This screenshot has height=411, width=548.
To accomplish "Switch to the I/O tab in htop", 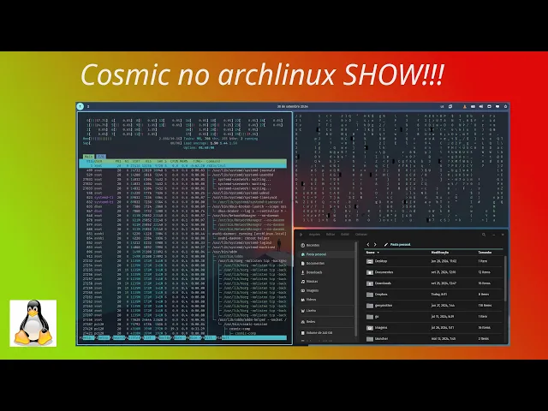I will [x=101, y=157].
